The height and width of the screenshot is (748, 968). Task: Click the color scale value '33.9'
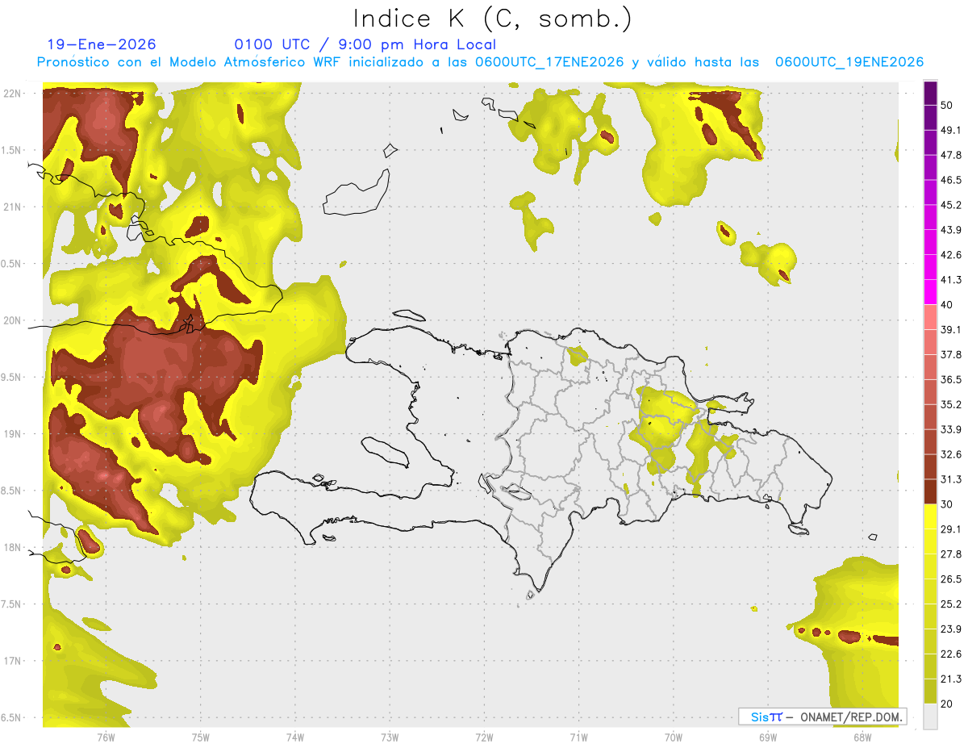(x=951, y=429)
